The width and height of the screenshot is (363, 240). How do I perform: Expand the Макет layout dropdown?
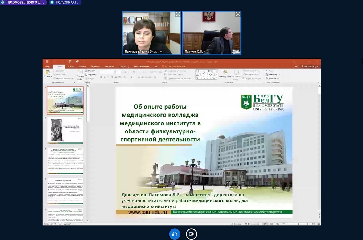point(91,71)
